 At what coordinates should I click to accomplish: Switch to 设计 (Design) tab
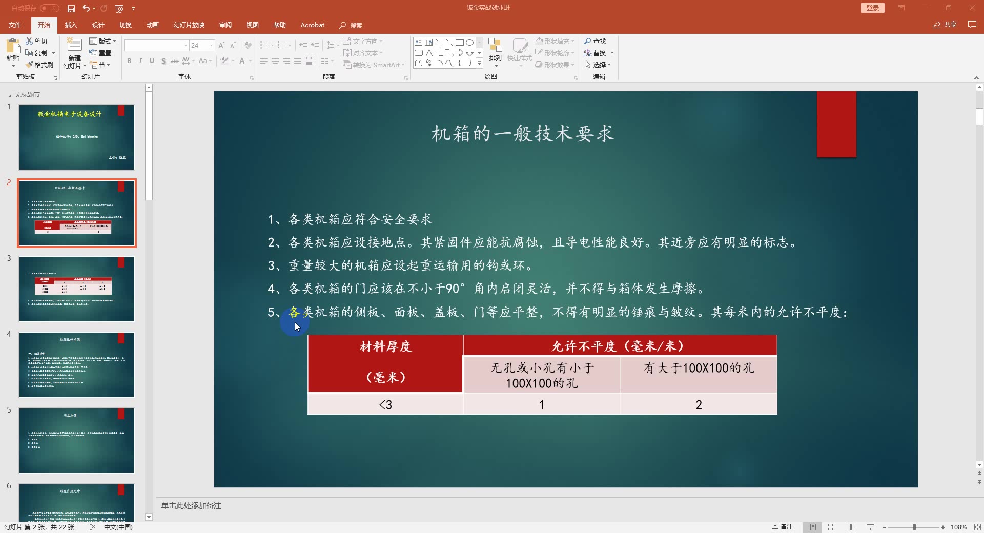(98, 25)
